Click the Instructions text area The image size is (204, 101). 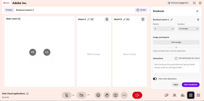coord(176,67)
